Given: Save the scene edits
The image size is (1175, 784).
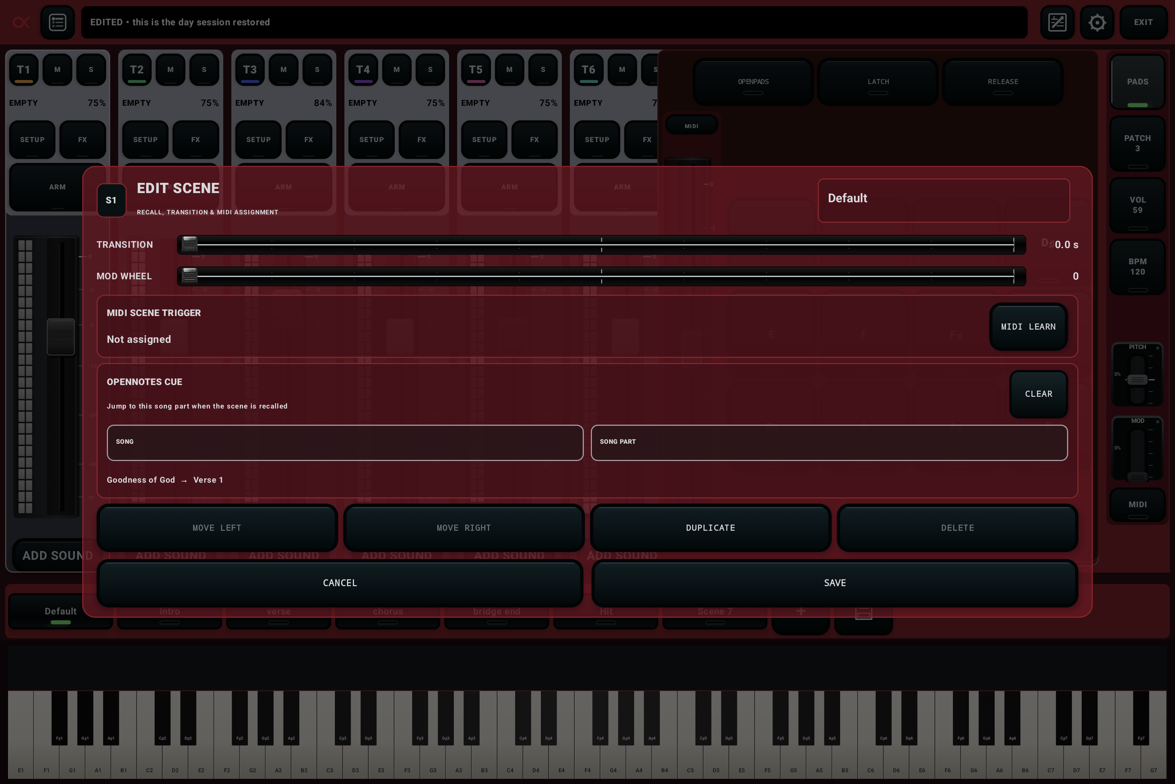Looking at the screenshot, I should coord(834,582).
